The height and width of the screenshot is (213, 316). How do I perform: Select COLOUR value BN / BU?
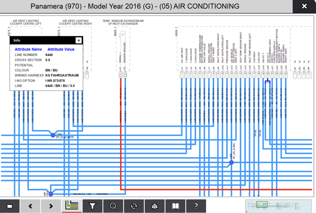click(51, 70)
